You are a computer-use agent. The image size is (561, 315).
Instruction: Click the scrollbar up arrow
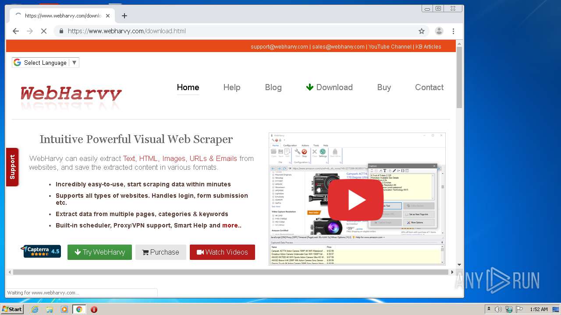tap(459, 43)
